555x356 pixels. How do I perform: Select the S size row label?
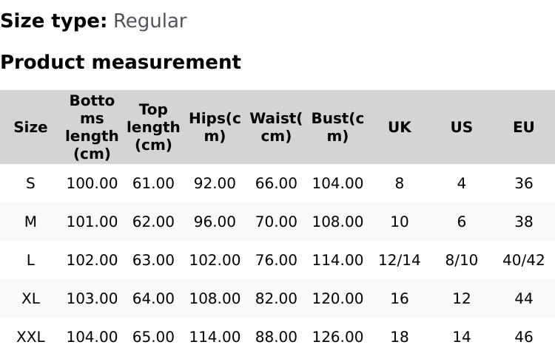(x=30, y=183)
